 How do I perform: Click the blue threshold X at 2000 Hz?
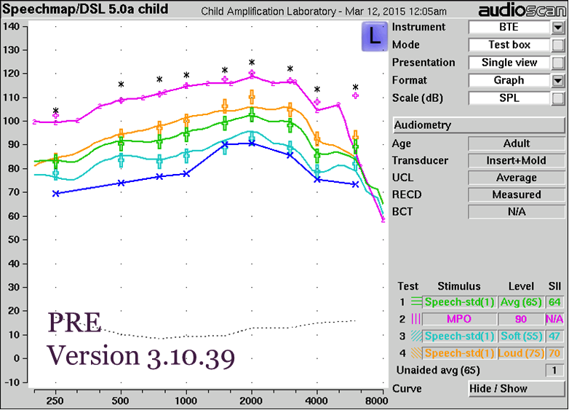(252, 143)
